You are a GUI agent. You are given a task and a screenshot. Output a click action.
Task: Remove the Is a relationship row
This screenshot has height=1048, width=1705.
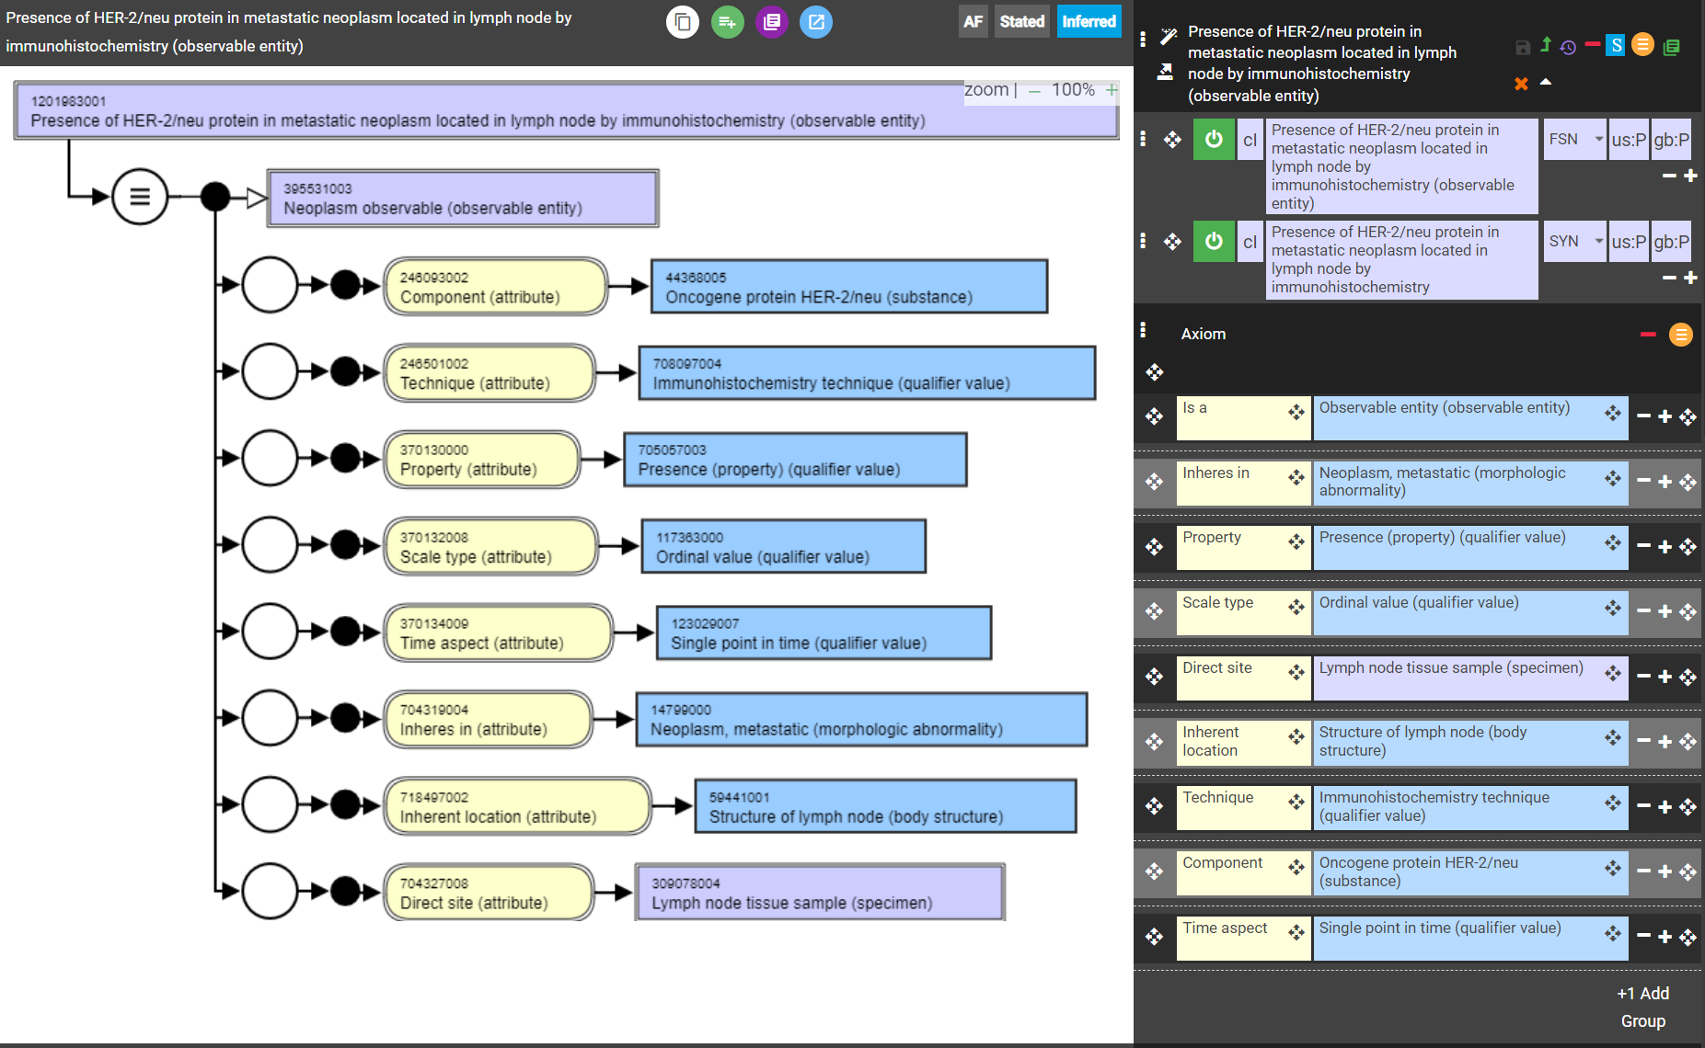pyautogui.click(x=1643, y=416)
